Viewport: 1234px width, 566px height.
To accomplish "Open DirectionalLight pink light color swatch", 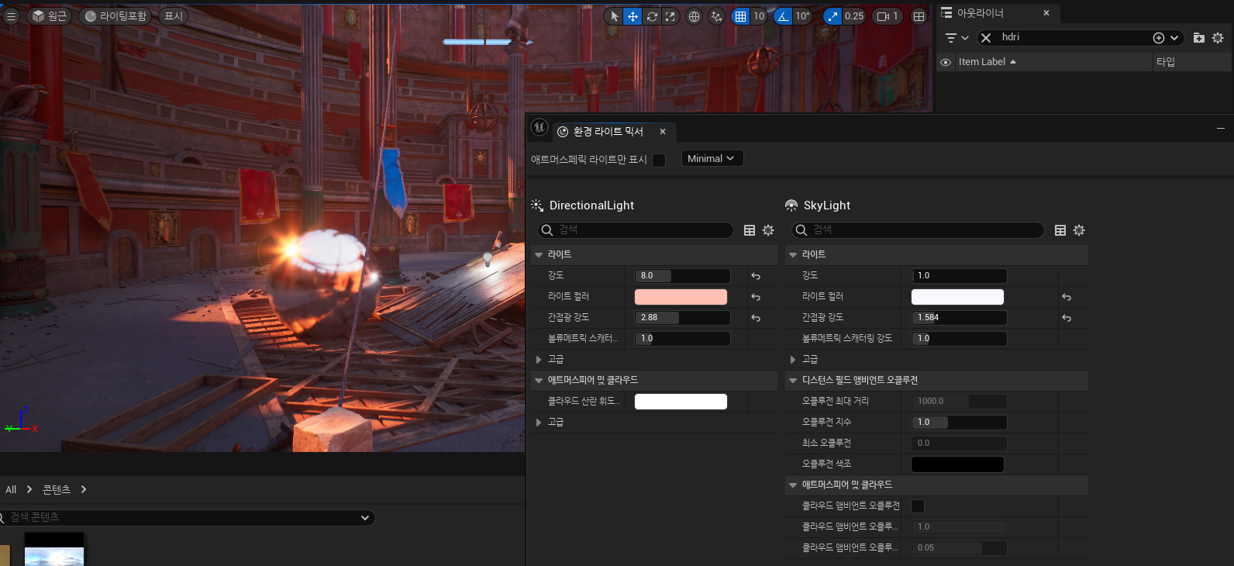I will (x=681, y=297).
